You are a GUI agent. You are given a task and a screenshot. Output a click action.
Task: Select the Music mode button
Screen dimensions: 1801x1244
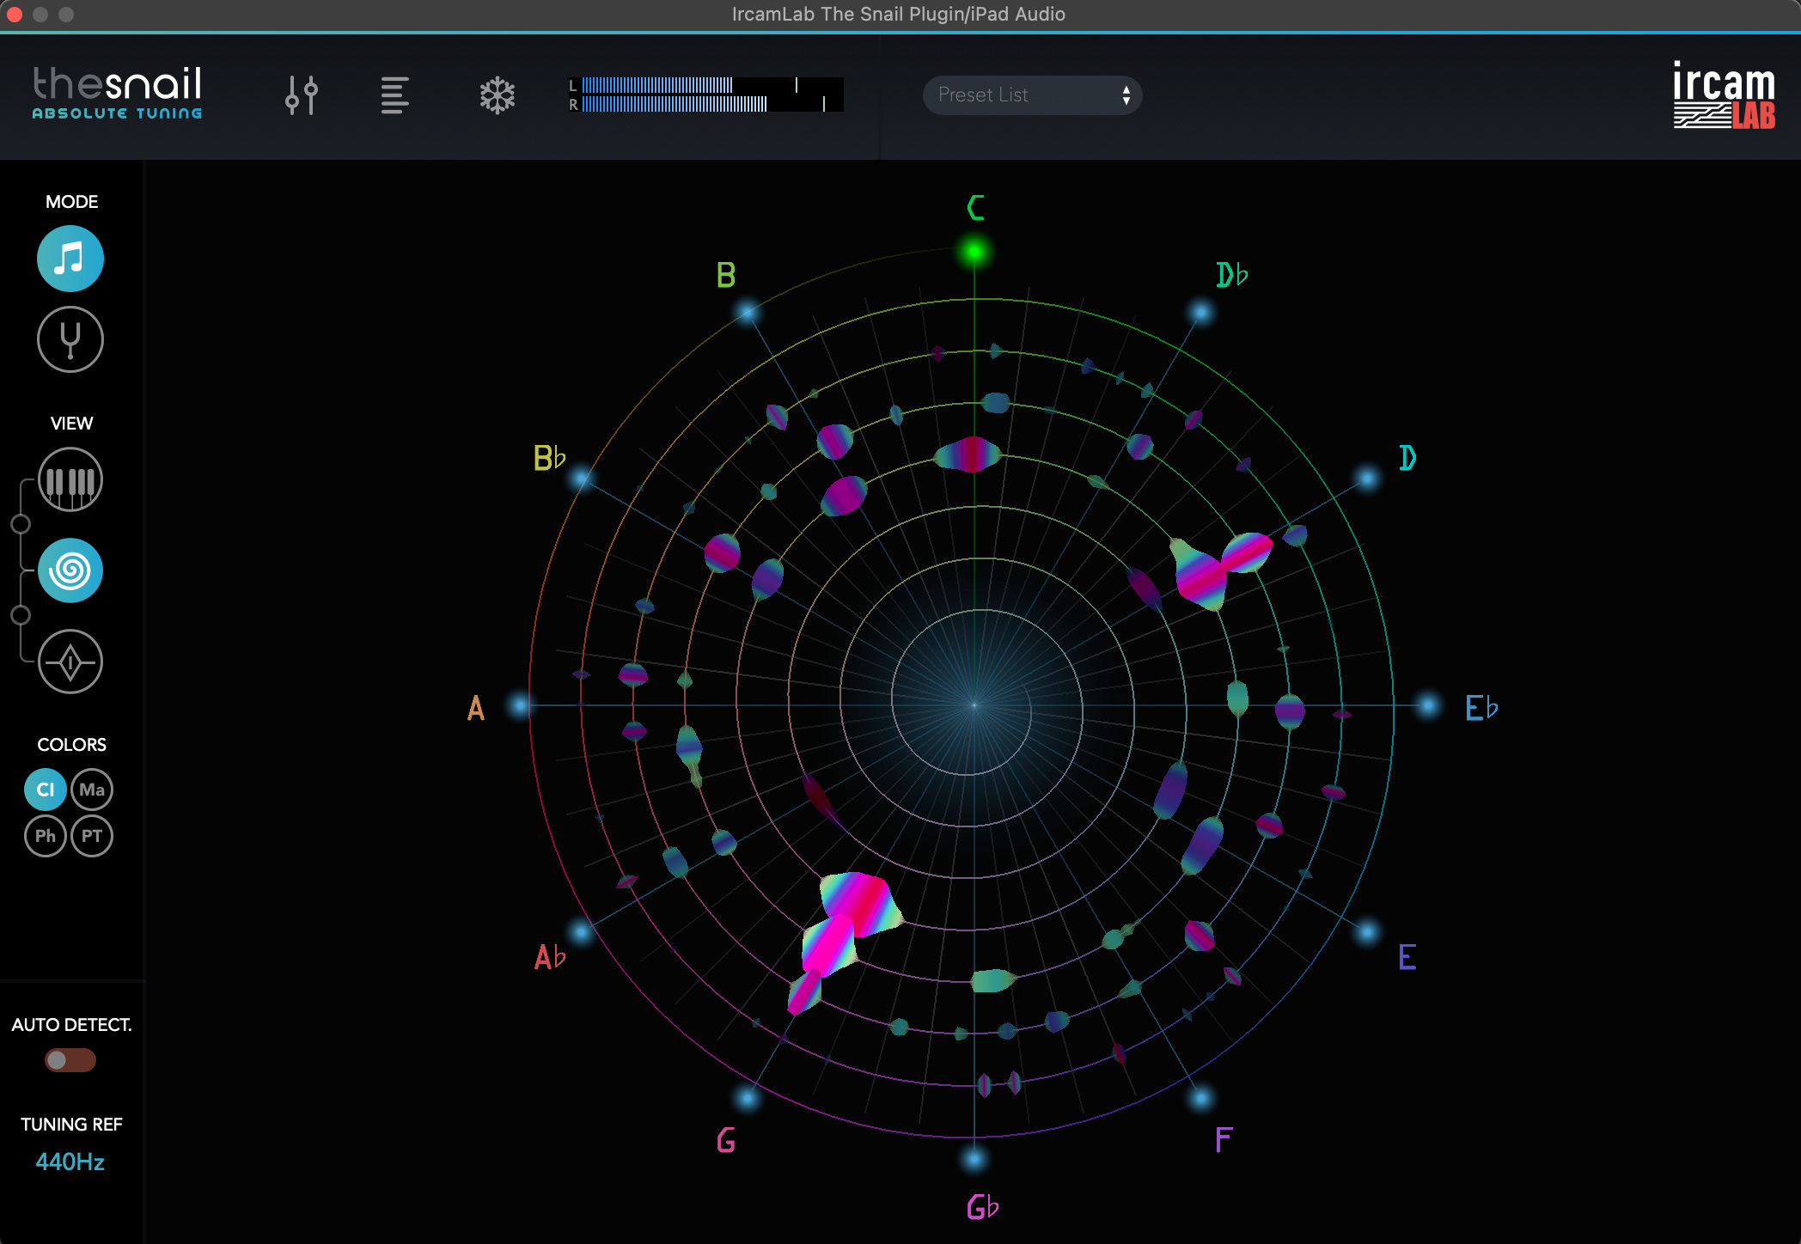tap(70, 259)
